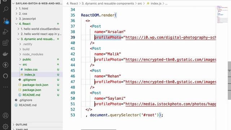
Task: Open the circular icon below lightning icon
Action: tap(5, 76)
